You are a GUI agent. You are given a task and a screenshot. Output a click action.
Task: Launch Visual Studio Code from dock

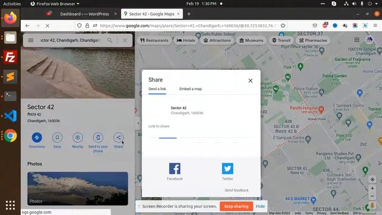tap(10, 116)
